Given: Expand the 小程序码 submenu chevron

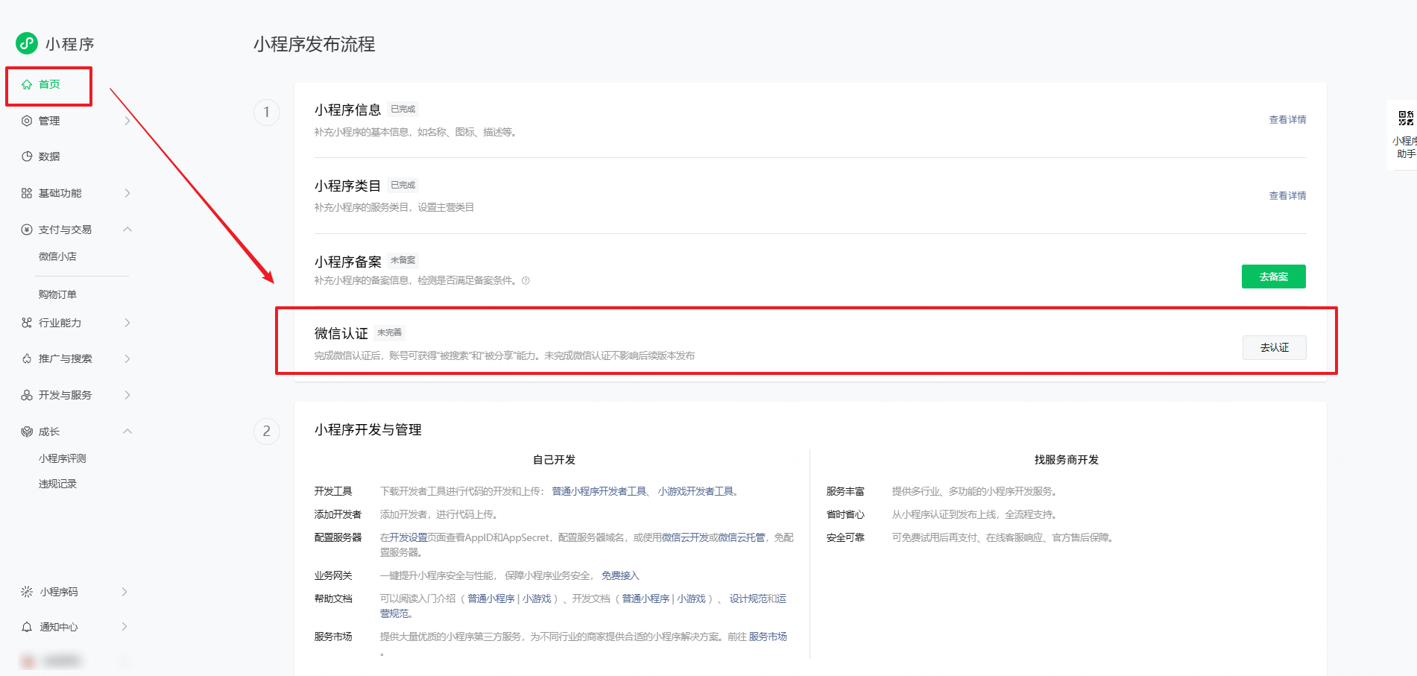Looking at the screenshot, I should click(124, 592).
